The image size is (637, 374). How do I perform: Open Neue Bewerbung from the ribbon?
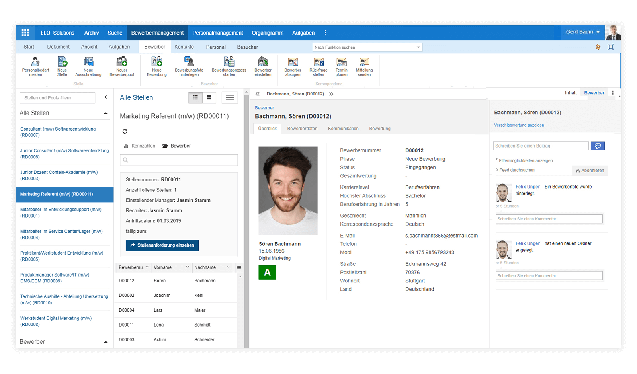[x=157, y=62]
